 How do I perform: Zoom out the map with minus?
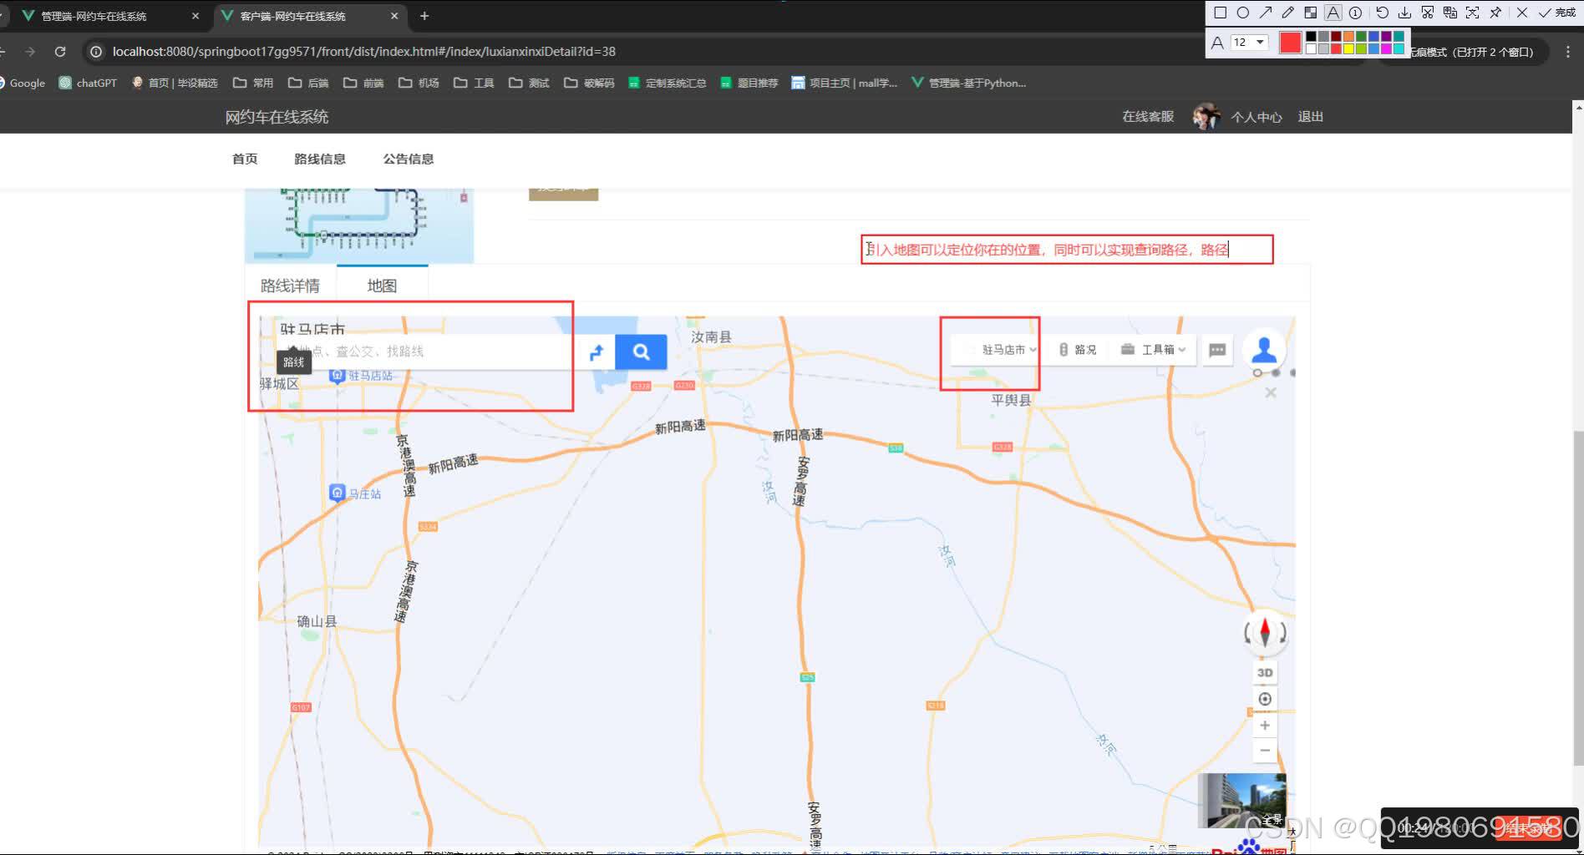(x=1265, y=751)
